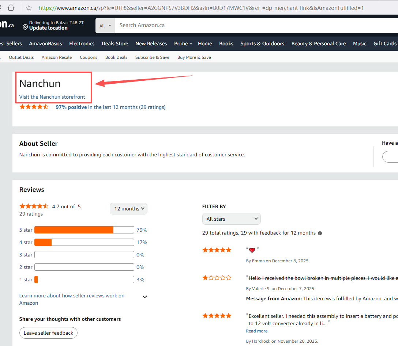398x346 pixels.
Task: Click 97% positive ratings link
Action: pos(110,107)
